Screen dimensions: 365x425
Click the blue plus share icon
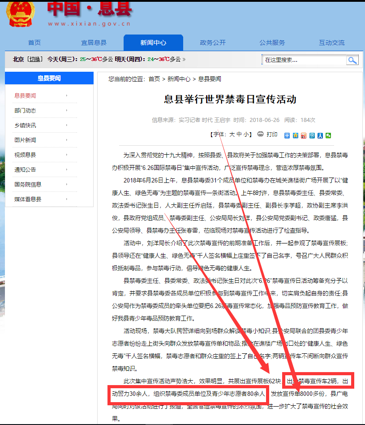(287, 135)
